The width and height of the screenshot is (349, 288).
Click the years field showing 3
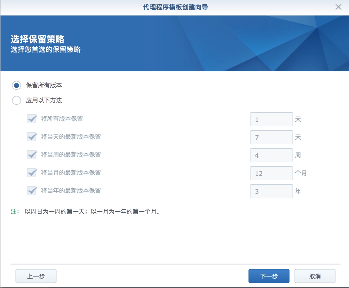pyautogui.click(x=271, y=191)
